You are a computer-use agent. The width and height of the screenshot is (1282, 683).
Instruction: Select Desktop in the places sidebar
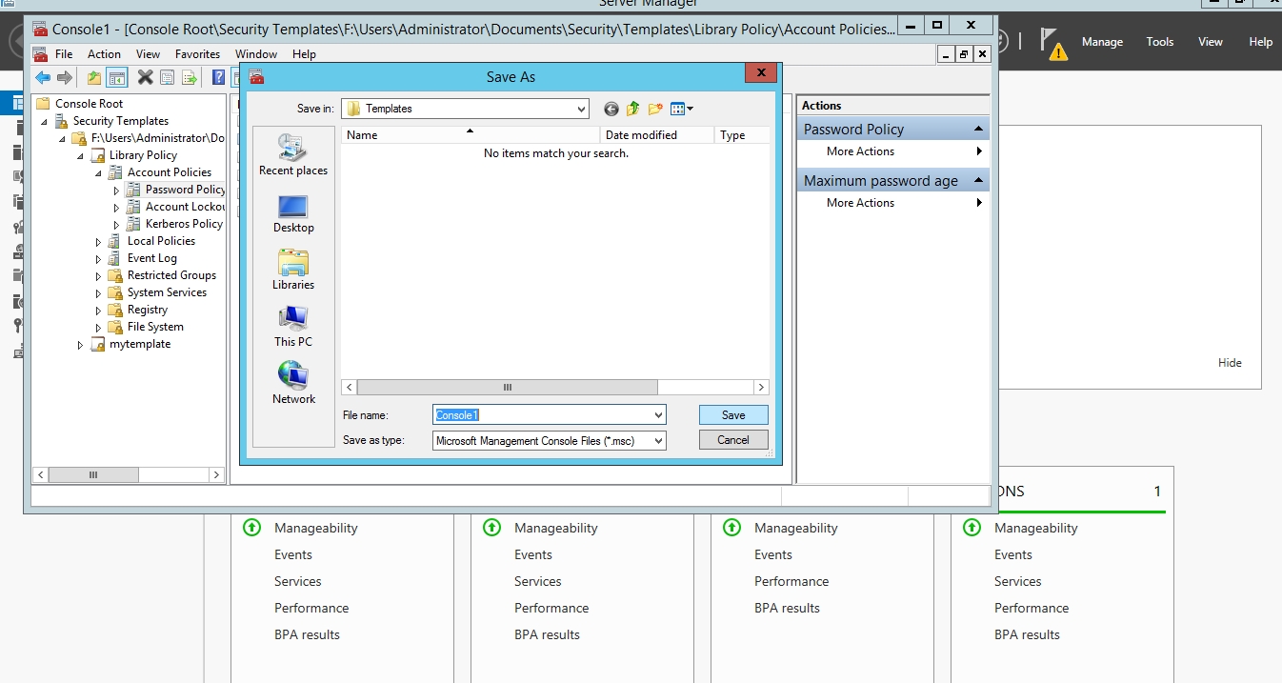point(293,213)
